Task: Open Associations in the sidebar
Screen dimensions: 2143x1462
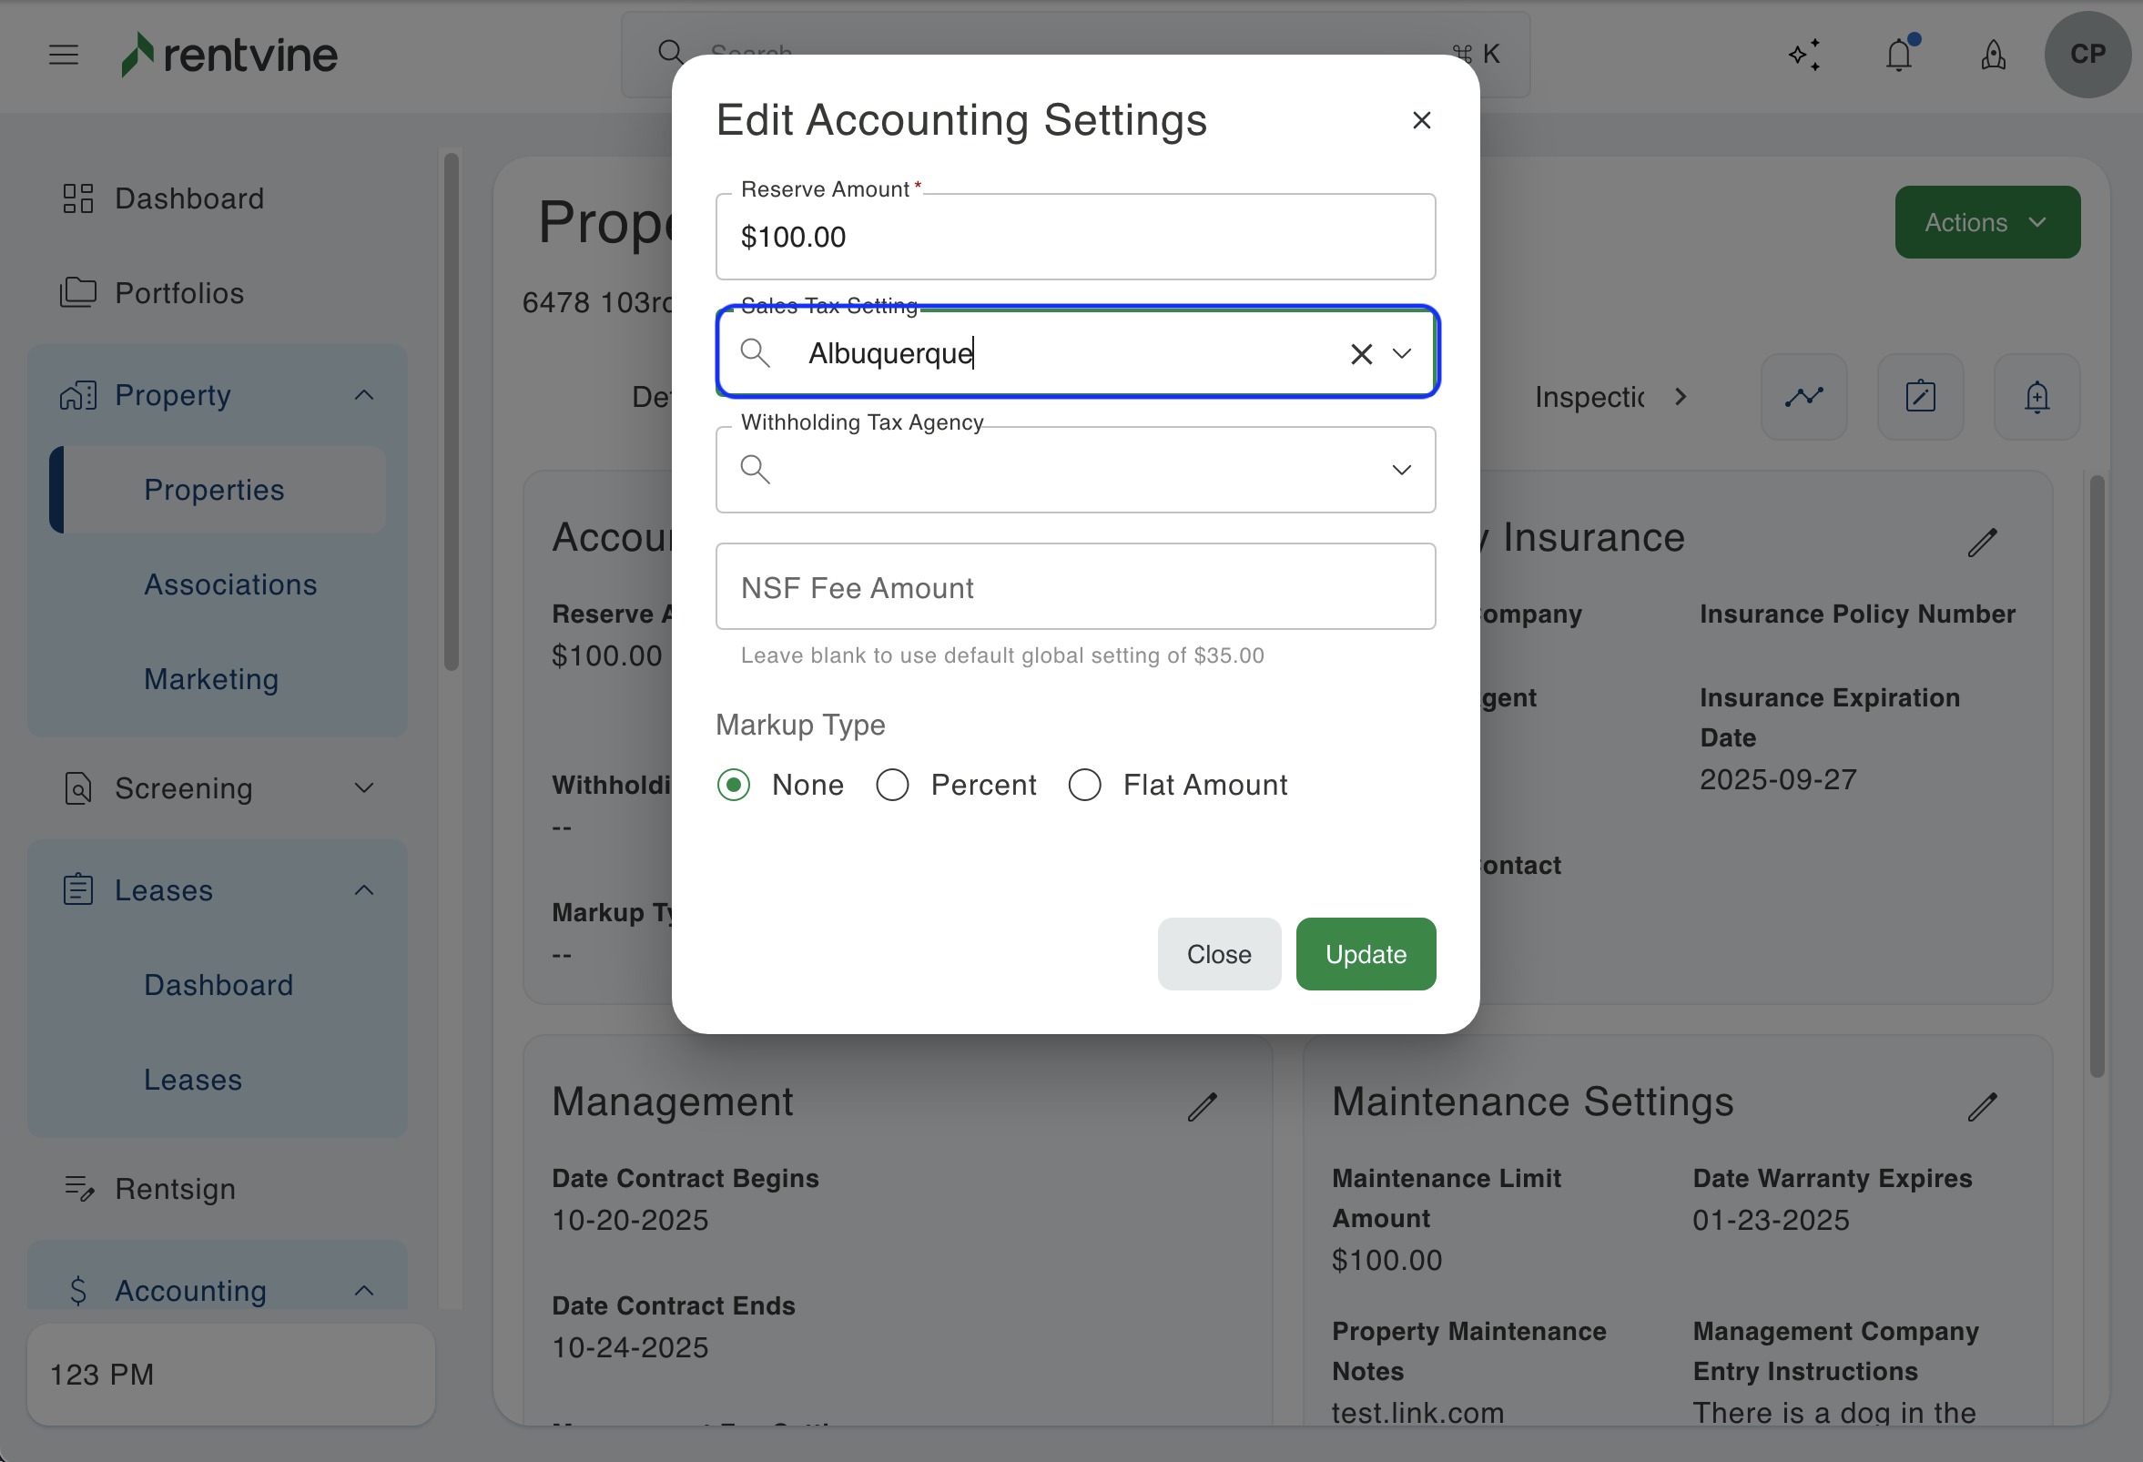Action: click(230, 584)
